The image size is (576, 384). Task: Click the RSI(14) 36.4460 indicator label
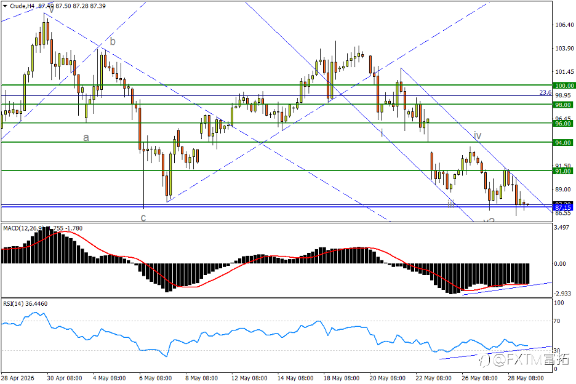pos(25,303)
